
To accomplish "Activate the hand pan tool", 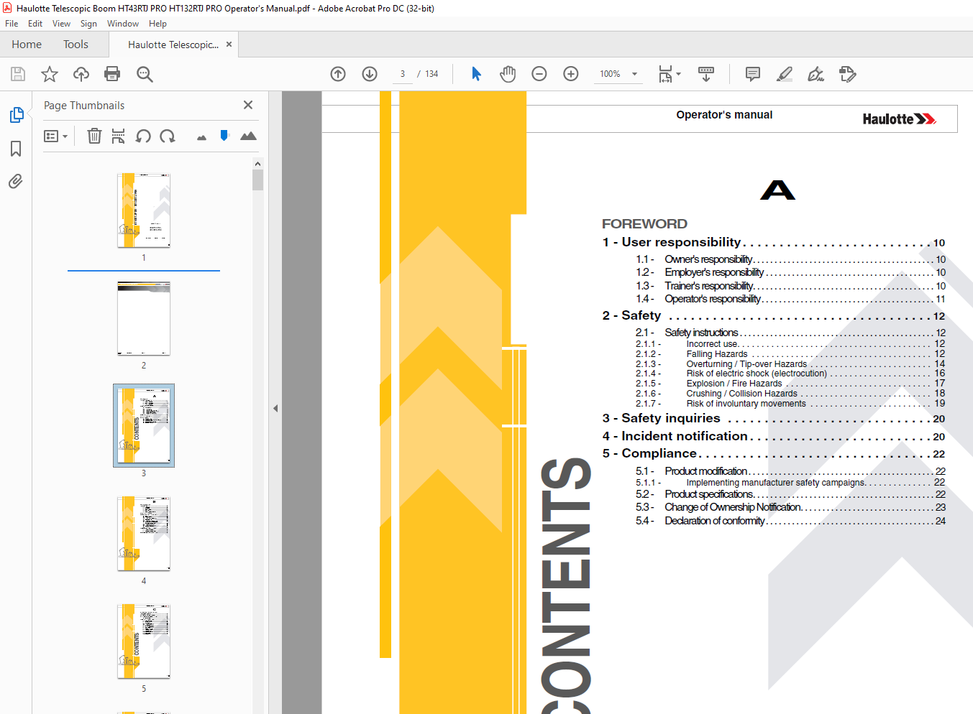I will pos(508,74).
